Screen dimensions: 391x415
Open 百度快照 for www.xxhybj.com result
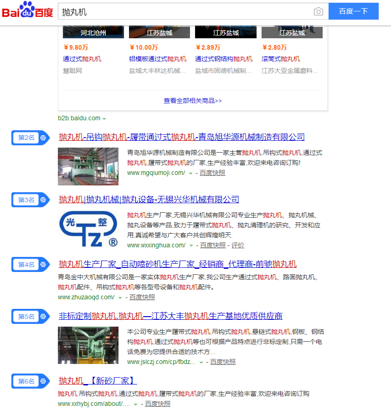pos(158,404)
